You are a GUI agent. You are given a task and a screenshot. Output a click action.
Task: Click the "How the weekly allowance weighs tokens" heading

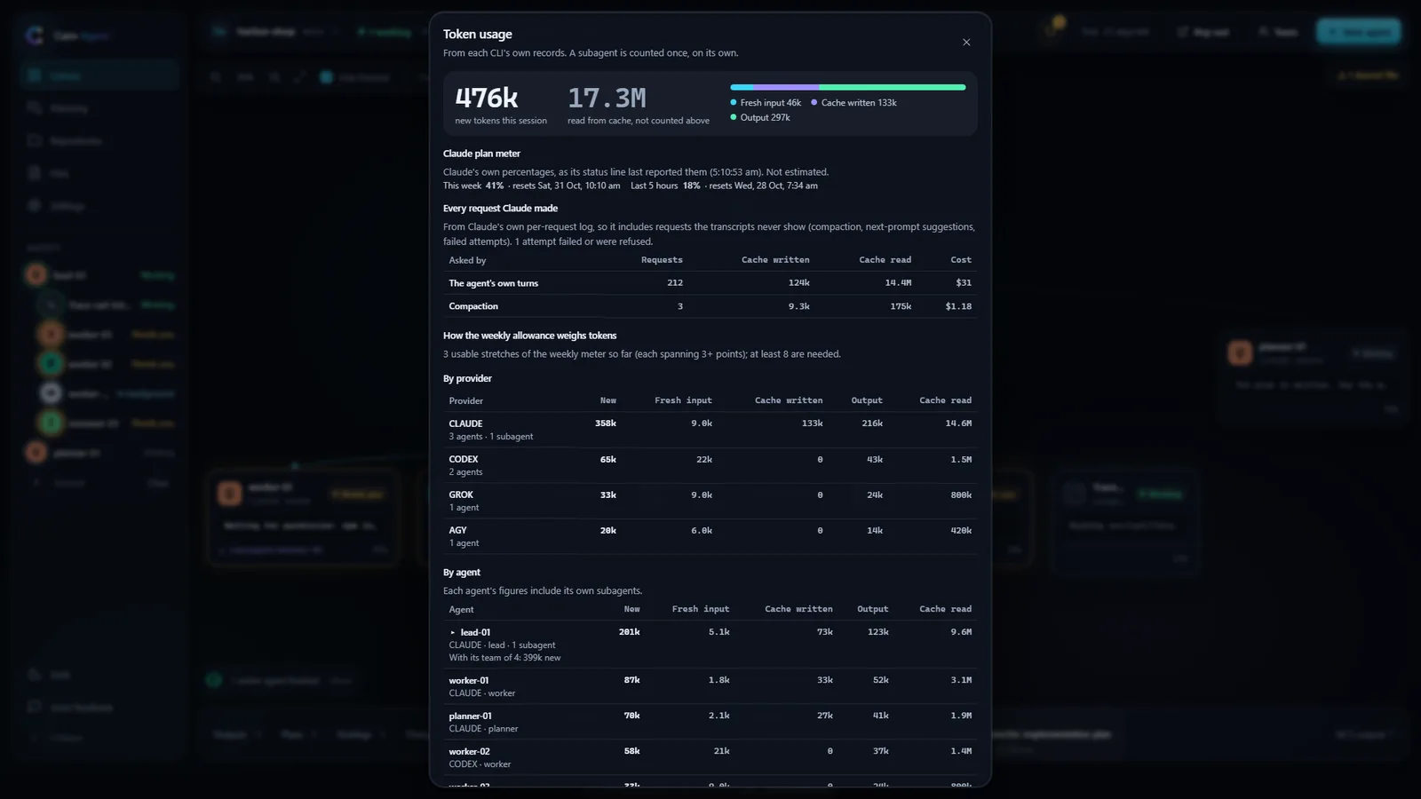pyautogui.click(x=529, y=336)
